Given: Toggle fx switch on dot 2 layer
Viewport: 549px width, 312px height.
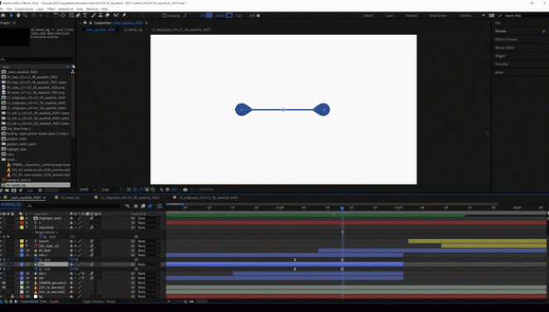Looking at the screenshot, I should tap(84, 274).
